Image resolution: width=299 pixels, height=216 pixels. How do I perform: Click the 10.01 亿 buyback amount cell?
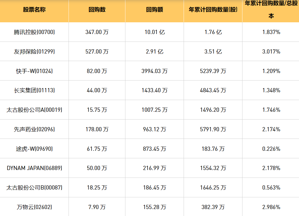point(155,32)
